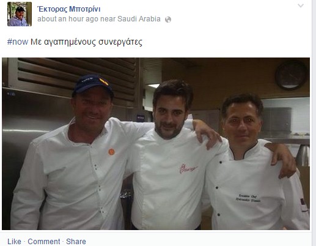Image resolution: width=316 pixels, height=246 pixels.
Task: Like the post
Action: point(14,242)
